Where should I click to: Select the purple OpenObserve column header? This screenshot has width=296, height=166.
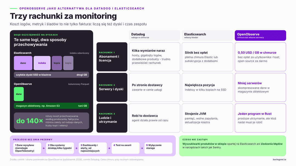tap(260, 35)
